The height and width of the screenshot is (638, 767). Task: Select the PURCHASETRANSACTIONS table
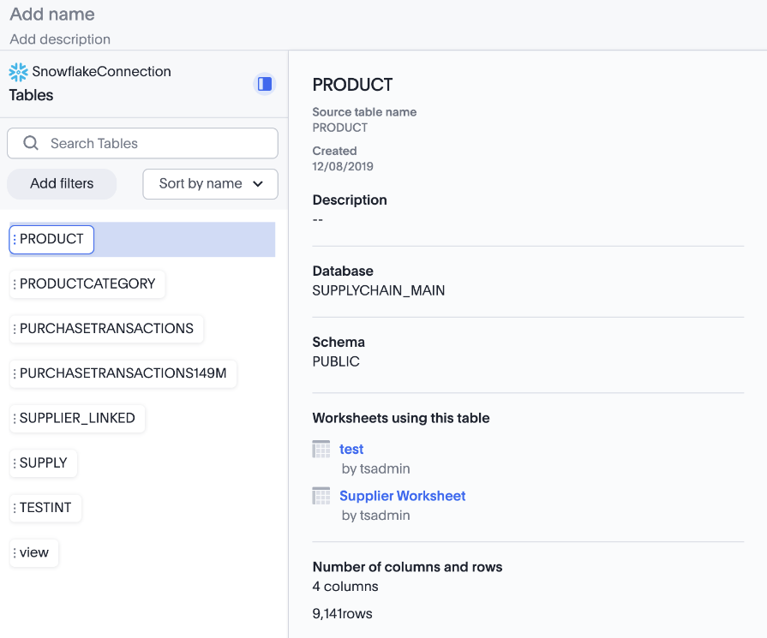pyautogui.click(x=106, y=329)
